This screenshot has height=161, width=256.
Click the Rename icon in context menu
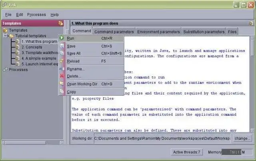click(x=62, y=69)
